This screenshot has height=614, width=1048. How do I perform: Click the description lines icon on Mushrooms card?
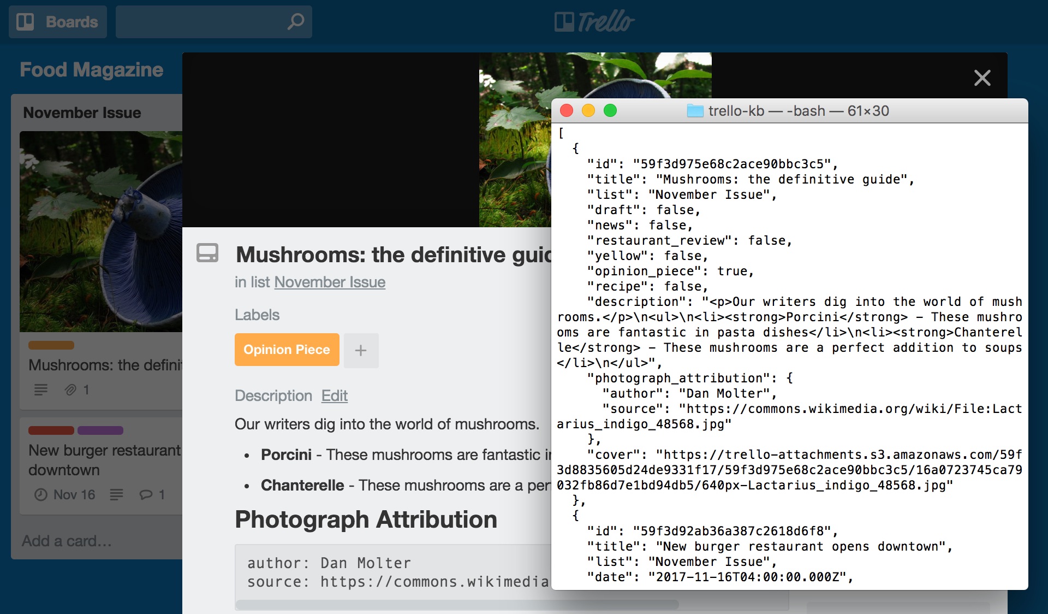pos(41,389)
